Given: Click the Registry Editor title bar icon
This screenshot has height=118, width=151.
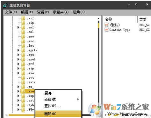Looking at the screenshot, I should tap(5, 5).
